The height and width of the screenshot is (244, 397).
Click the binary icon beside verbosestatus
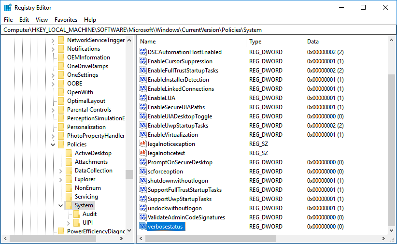[x=142, y=227]
